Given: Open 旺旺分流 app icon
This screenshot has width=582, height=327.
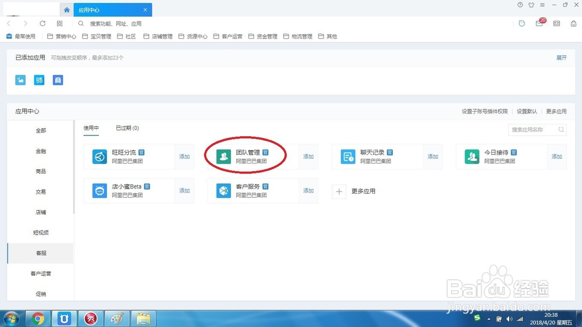Looking at the screenshot, I should 100,157.
